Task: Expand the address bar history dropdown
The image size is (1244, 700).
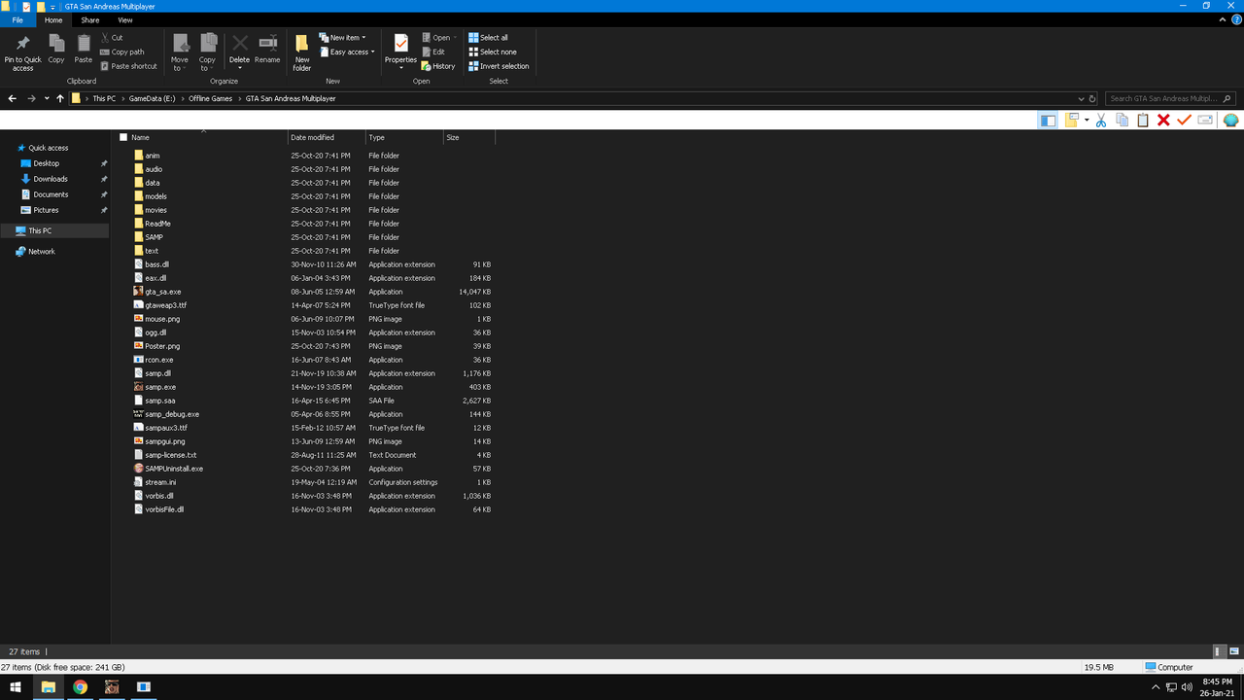Action: tap(1081, 98)
